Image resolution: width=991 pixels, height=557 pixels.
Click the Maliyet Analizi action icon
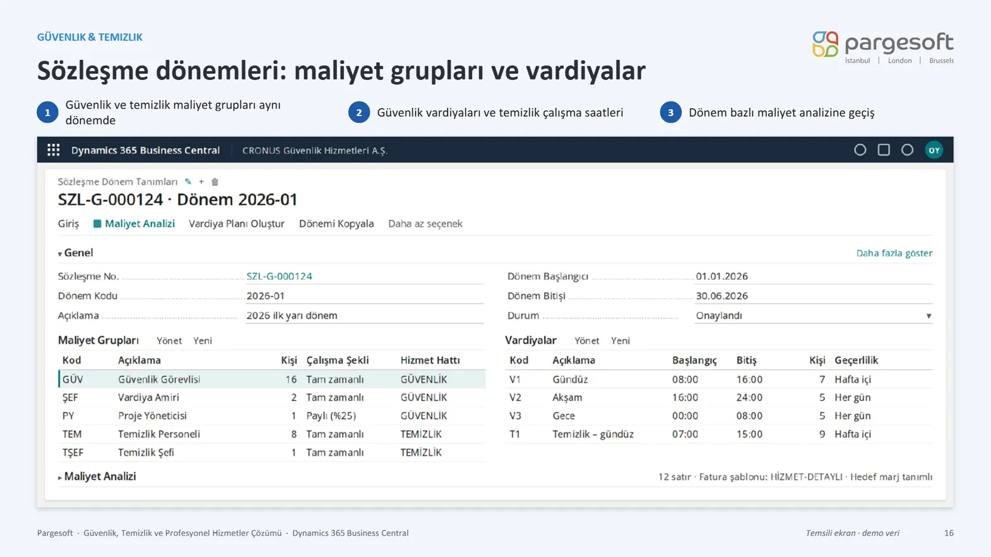point(97,223)
